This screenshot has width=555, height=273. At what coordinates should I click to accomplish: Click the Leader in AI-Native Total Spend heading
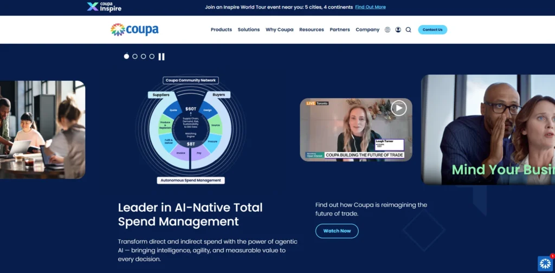click(190, 214)
